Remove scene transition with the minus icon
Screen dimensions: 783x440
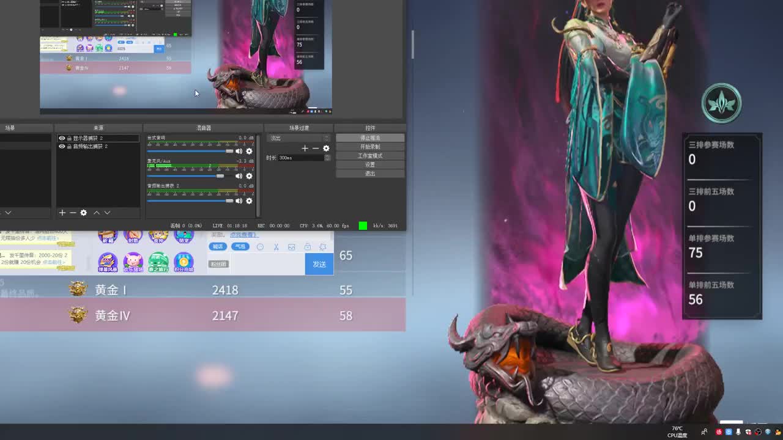coord(316,148)
